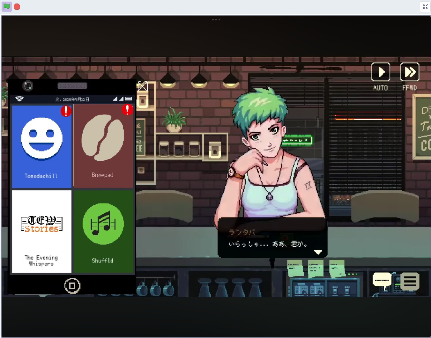
Task: Open the Shuffld music app
Action: 103,231
